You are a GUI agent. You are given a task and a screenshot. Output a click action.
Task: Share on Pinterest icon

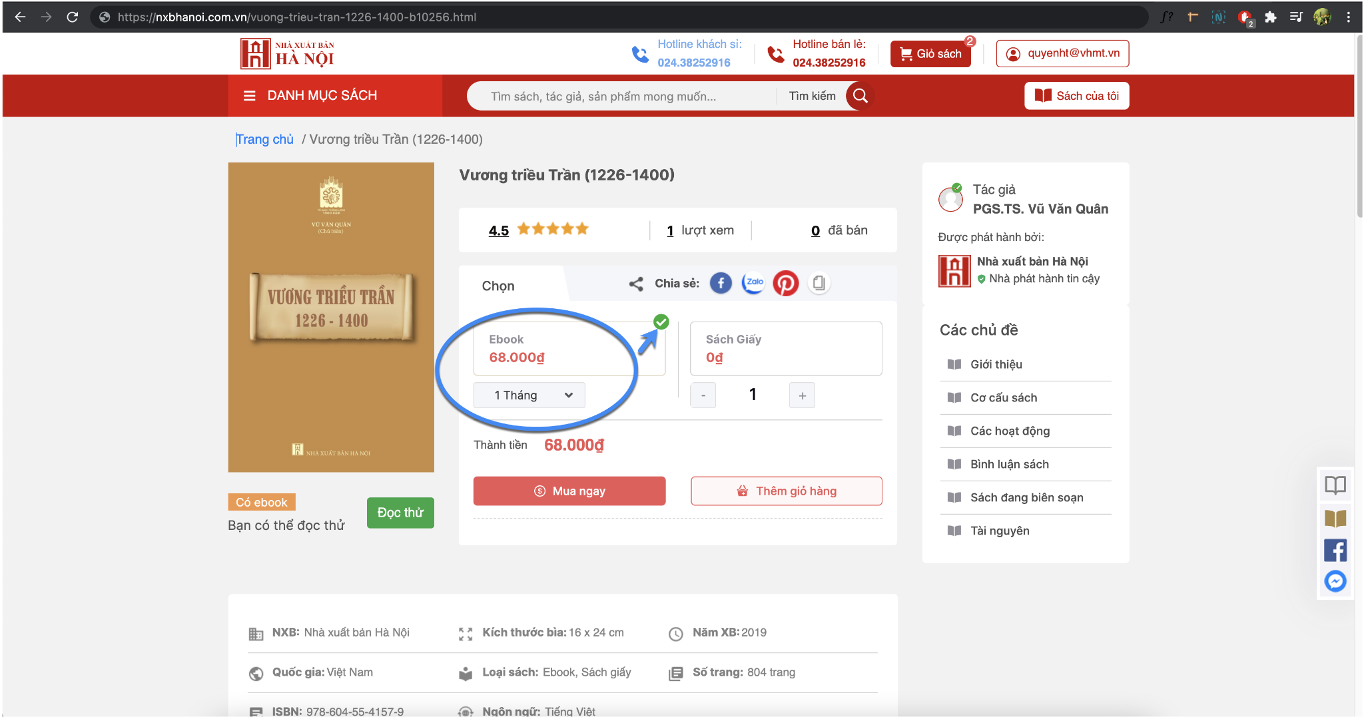pyautogui.click(x=786, y=283)
